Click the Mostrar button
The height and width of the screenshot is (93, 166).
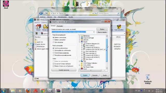pyautogui.click(x=102, y=29)
